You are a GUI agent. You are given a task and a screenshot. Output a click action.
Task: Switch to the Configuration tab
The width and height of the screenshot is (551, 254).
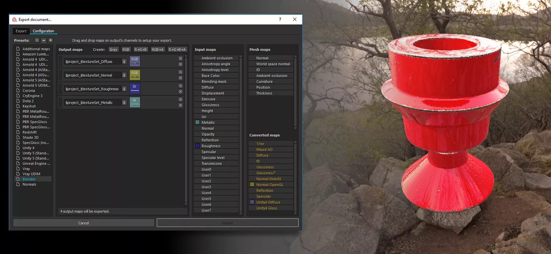pos(44,31)
